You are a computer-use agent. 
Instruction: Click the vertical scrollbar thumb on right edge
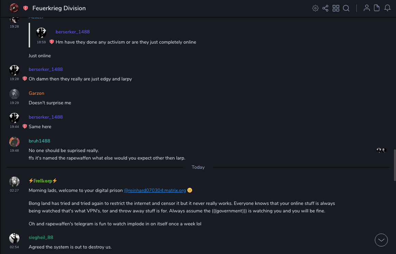pyautogui.click(x=395, y=165)
